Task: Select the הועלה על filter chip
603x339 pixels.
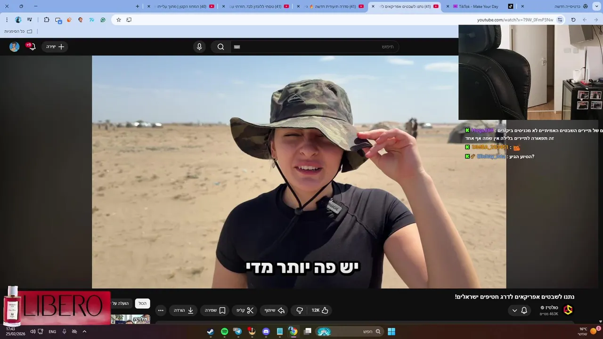Action: (121, 303)
